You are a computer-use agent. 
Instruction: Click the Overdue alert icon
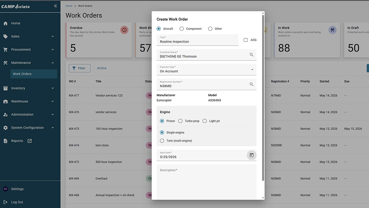click(x=124, y=30)
